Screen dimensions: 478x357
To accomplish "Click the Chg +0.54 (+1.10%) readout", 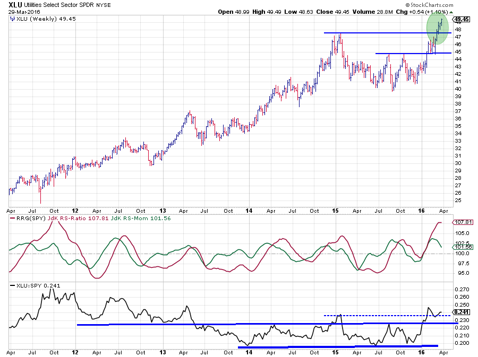I will pos(422,12).
